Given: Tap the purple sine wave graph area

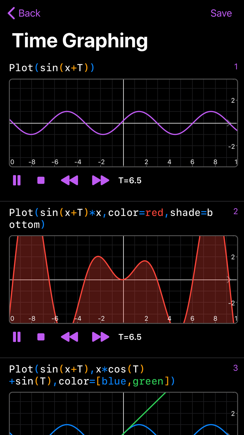Looking at the screenshot, I should tap(123, 123).
